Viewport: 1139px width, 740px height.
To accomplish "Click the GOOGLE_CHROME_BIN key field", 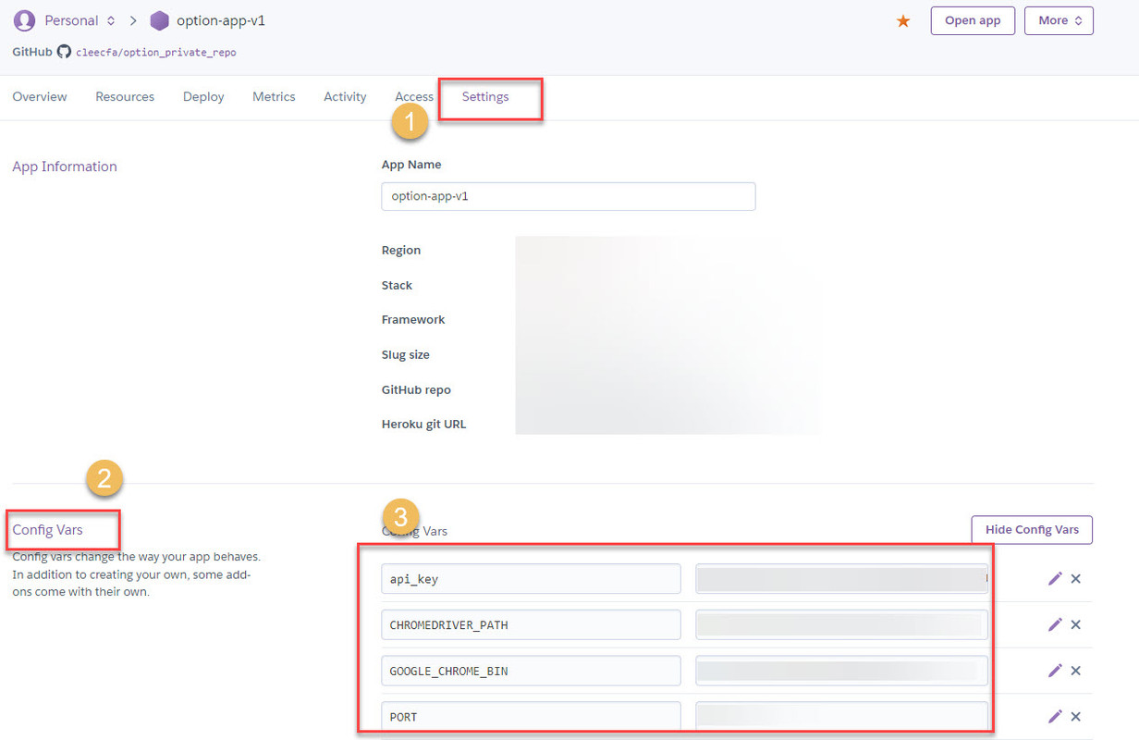I will 532,671.
